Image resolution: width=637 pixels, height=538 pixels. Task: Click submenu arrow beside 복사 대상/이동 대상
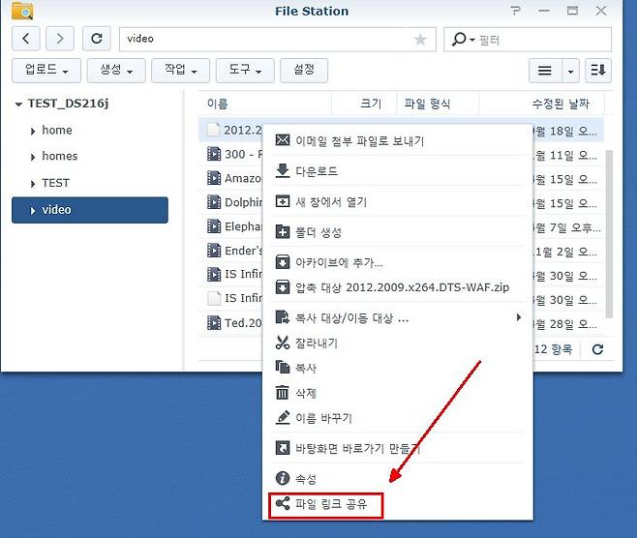coord(518,317)
